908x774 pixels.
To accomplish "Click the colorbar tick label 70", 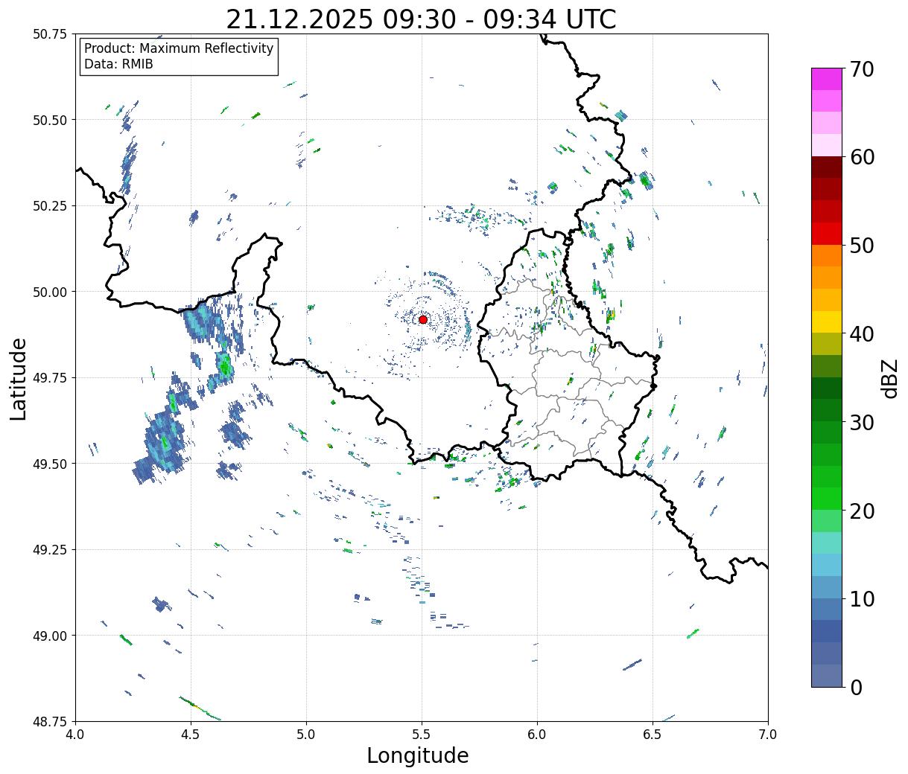I will click(x=862, y=69).
